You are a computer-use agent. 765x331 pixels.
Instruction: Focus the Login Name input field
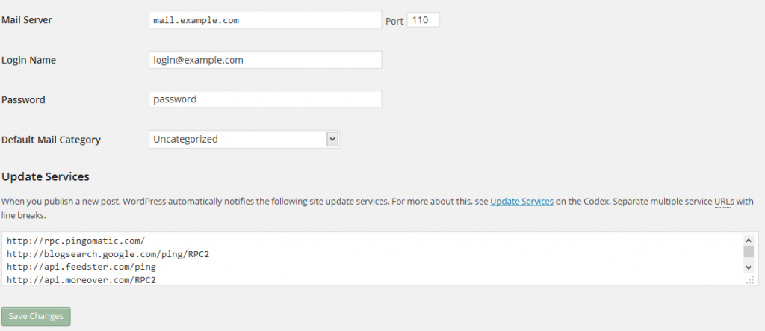click(265, 60)
